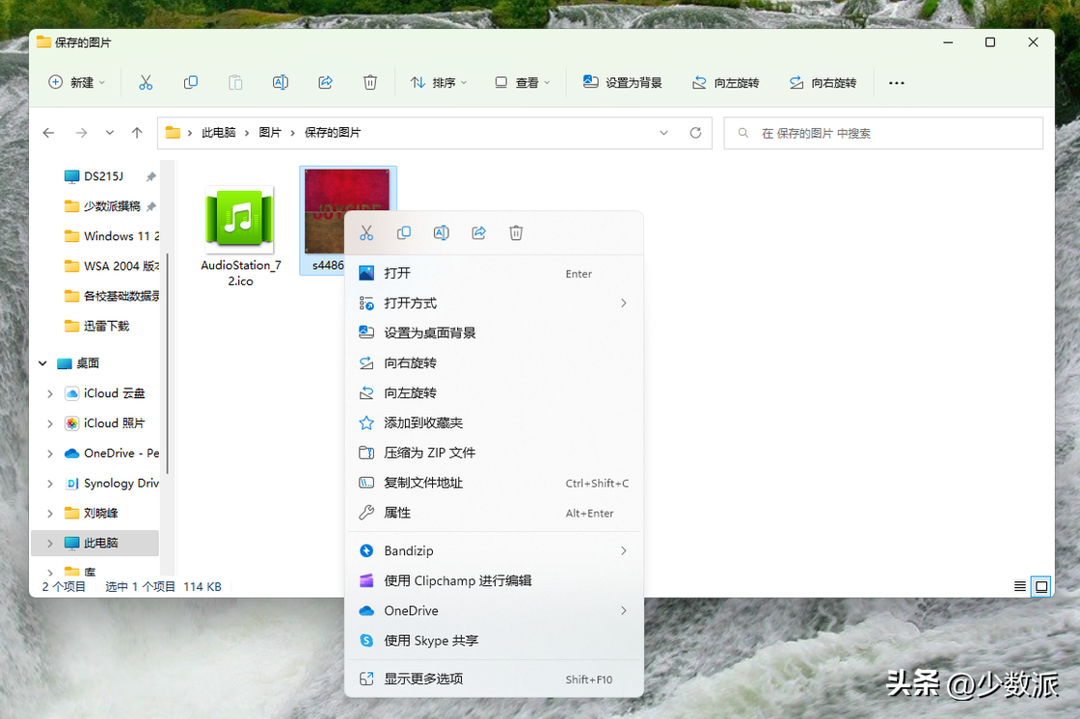Click the search box for 保存的图片

(883, 133)
